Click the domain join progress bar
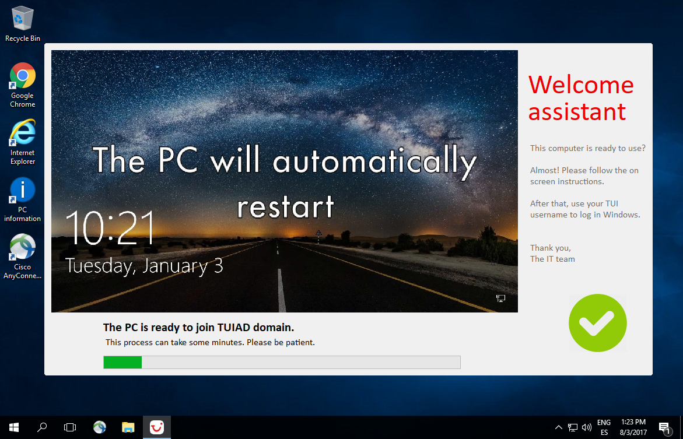The width and height of the screenshot is (683, 439). tap(282, 363)
